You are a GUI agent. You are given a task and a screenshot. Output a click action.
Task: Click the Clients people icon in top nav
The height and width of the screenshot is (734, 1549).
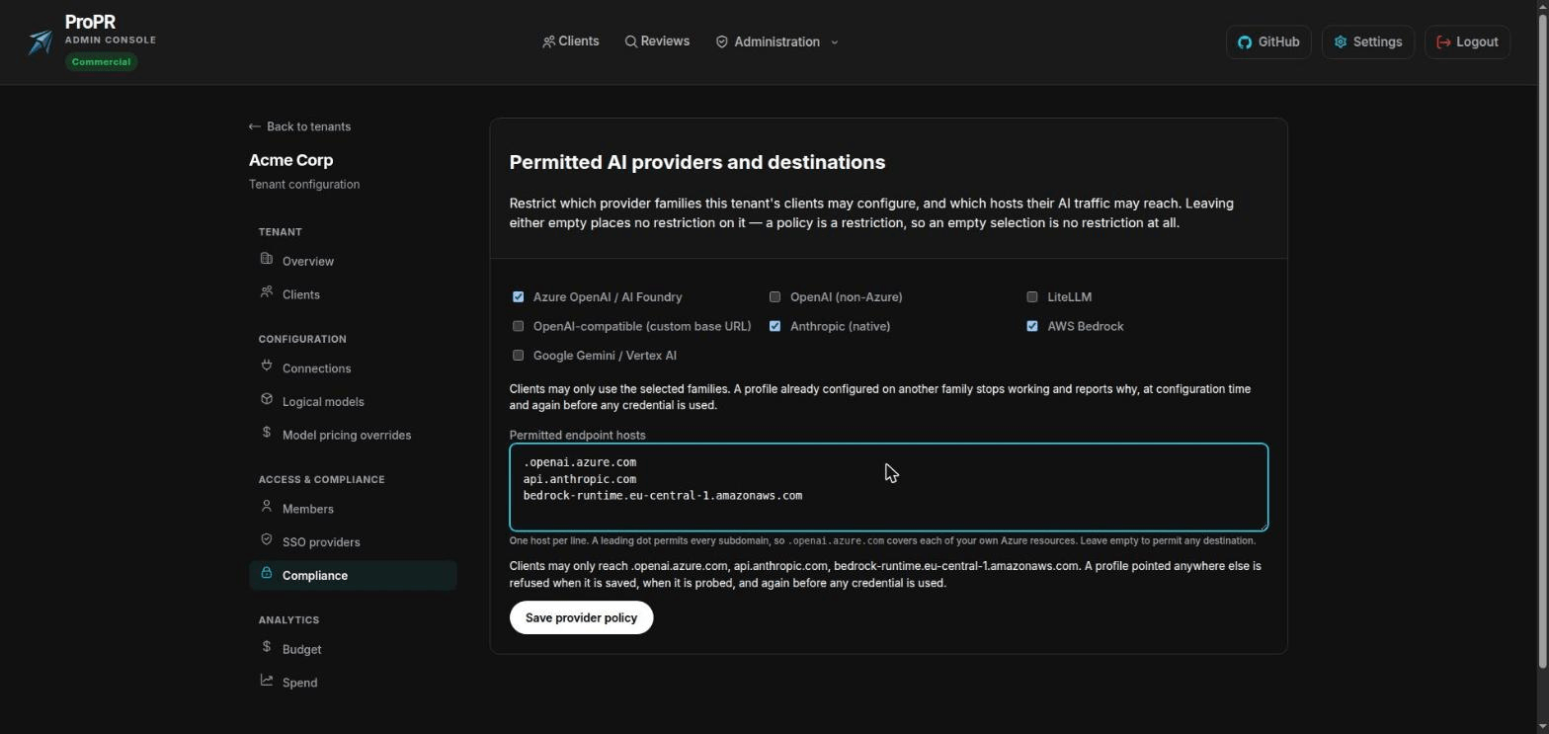(548, 41)
